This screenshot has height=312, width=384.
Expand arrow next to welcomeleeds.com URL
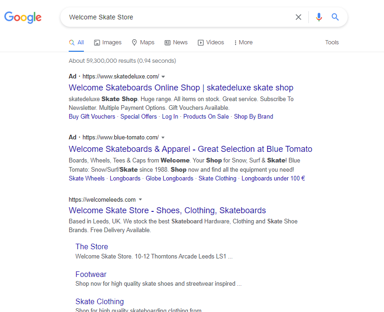140,199
